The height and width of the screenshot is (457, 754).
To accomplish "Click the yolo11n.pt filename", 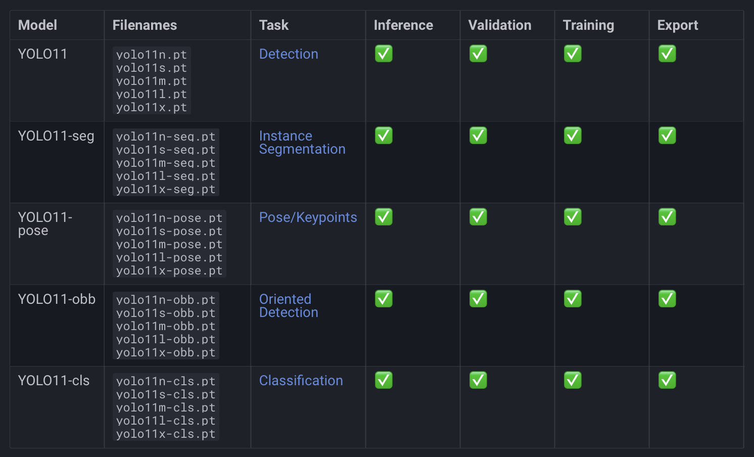I will (x=152, y=55).
